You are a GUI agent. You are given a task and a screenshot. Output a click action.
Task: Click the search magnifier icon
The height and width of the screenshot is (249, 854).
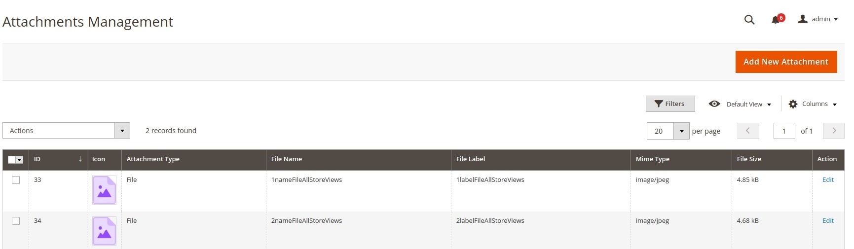coord(749,20)
